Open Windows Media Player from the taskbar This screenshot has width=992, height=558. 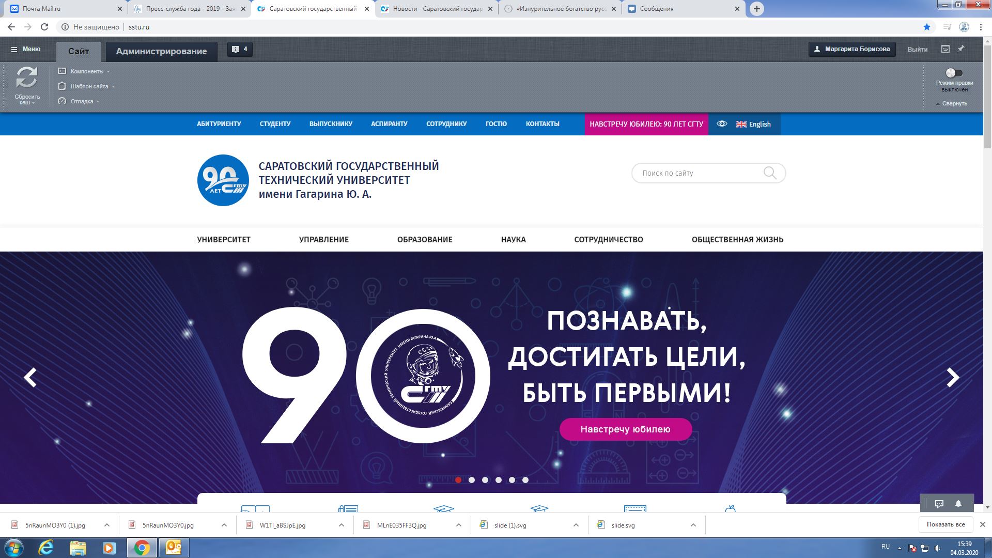coord(109,547)
